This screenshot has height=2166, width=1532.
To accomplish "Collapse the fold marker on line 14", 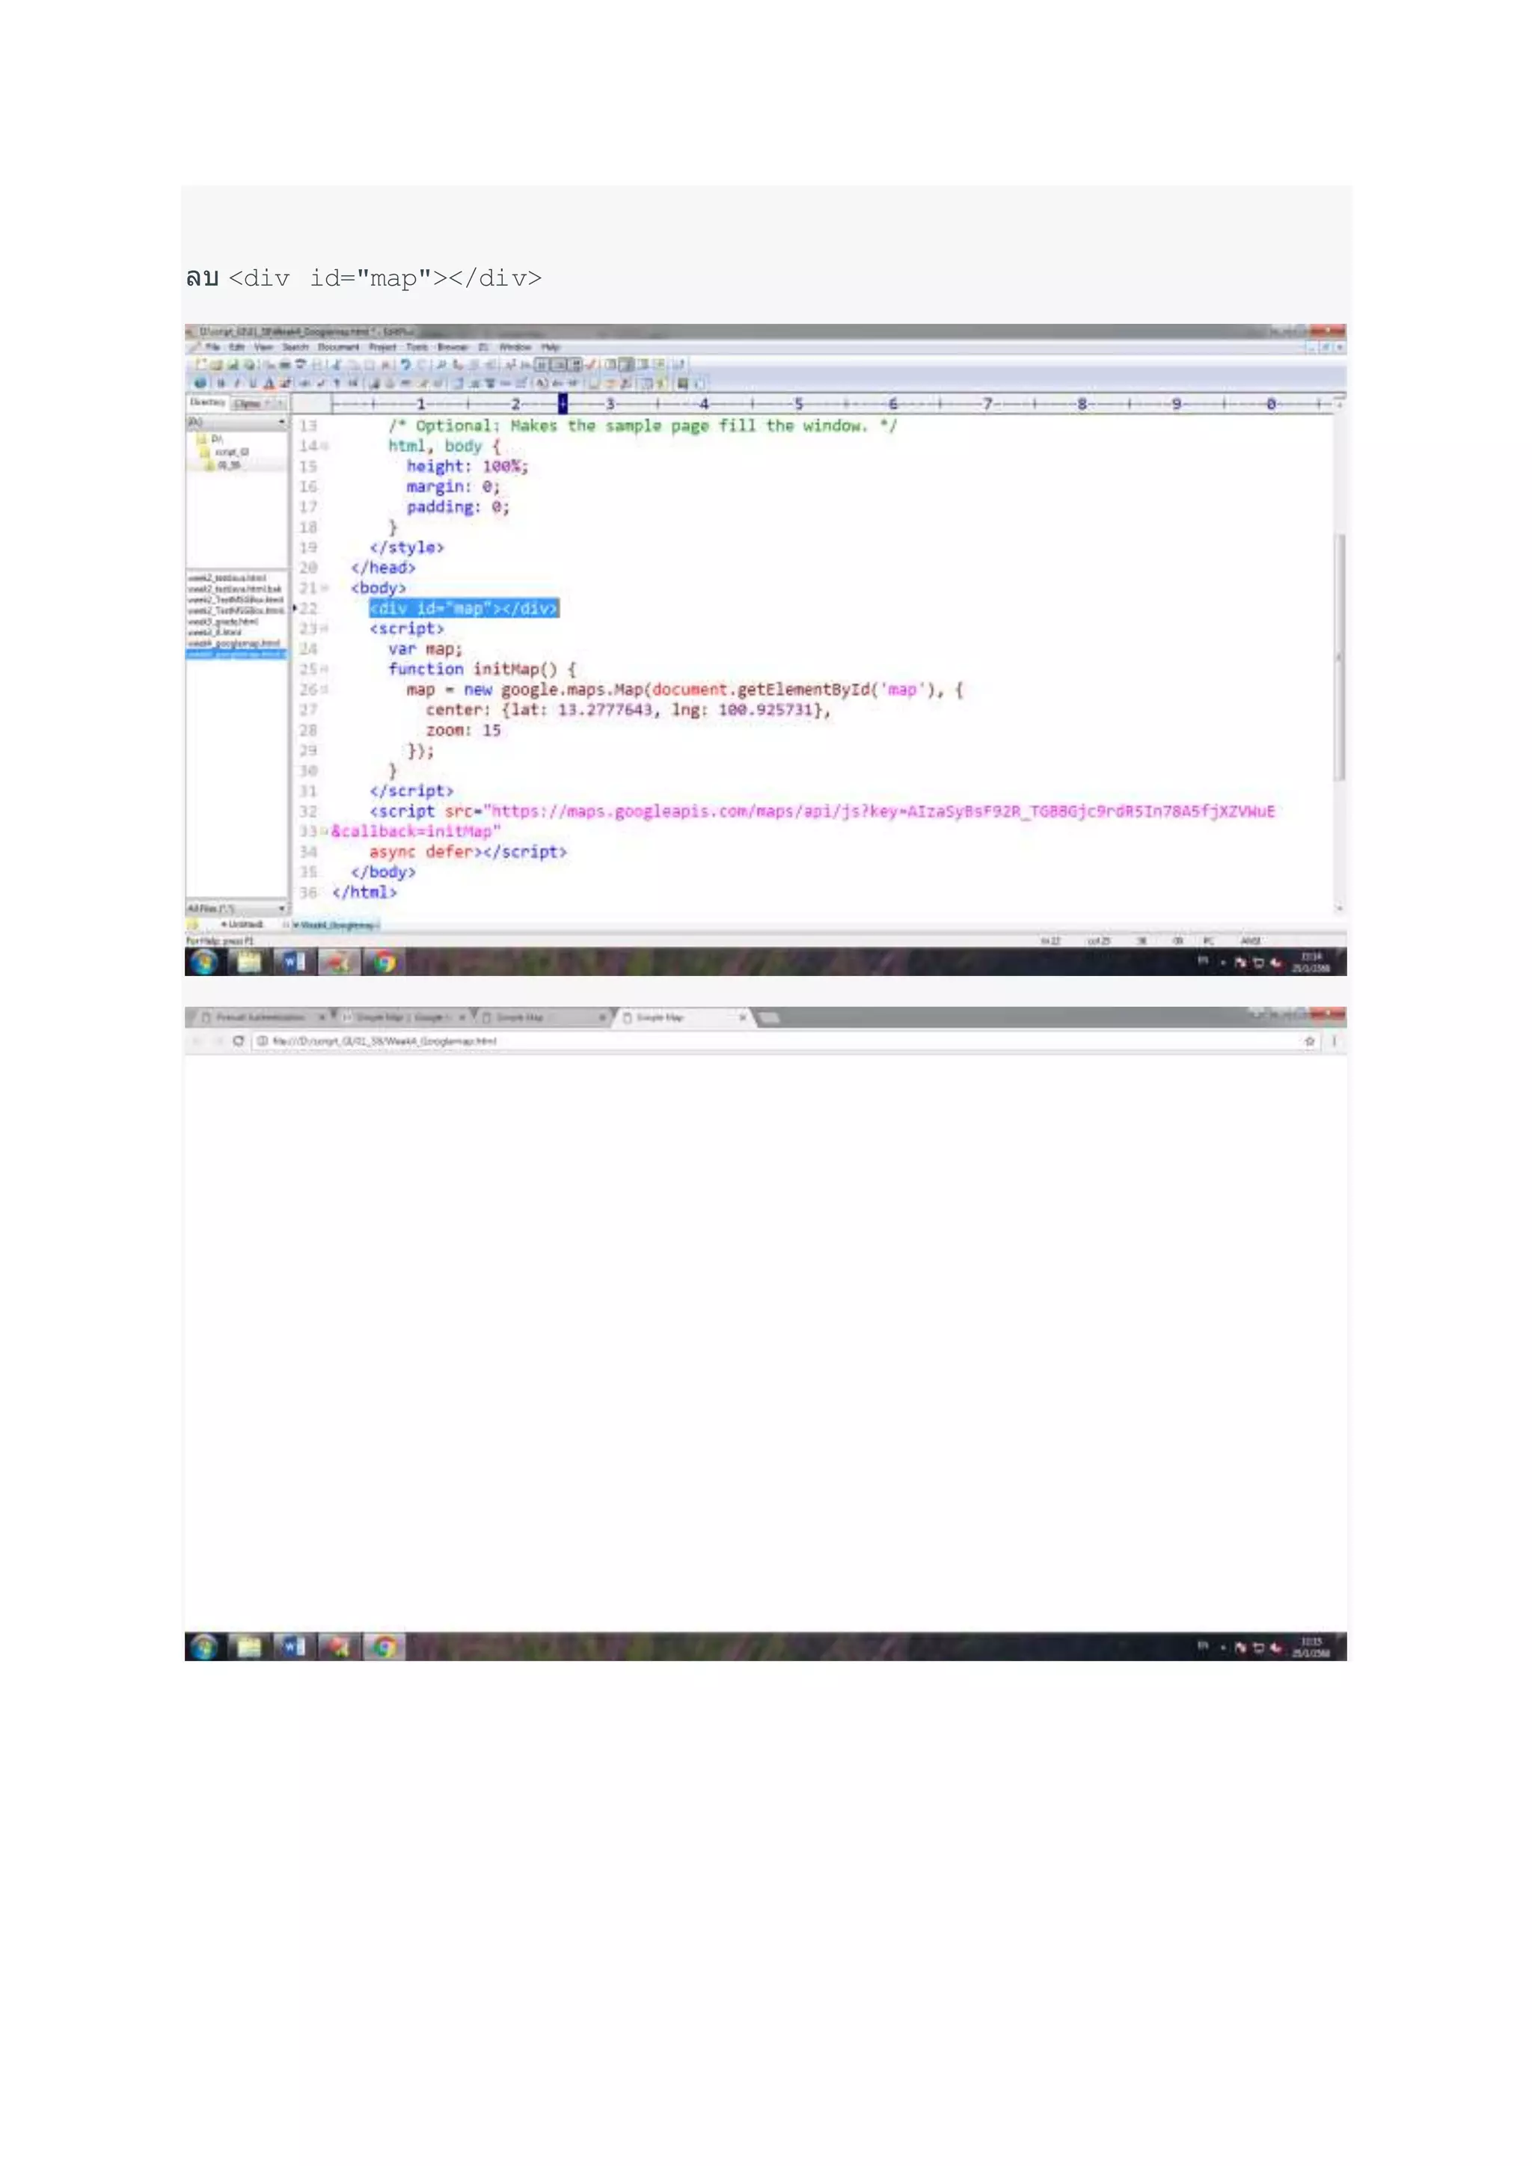I will pyautogui.click(x=325, y=447).
